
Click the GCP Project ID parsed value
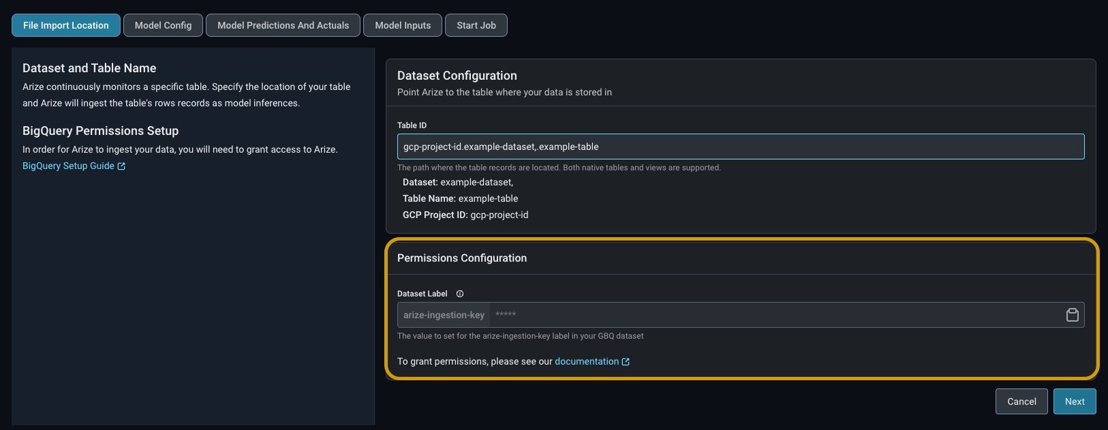(499, 215)
